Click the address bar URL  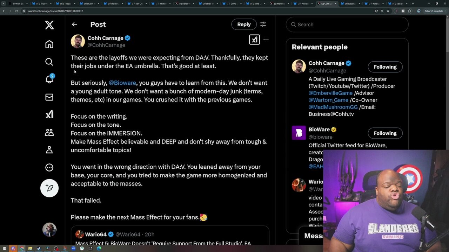click(x=55, y=11)
